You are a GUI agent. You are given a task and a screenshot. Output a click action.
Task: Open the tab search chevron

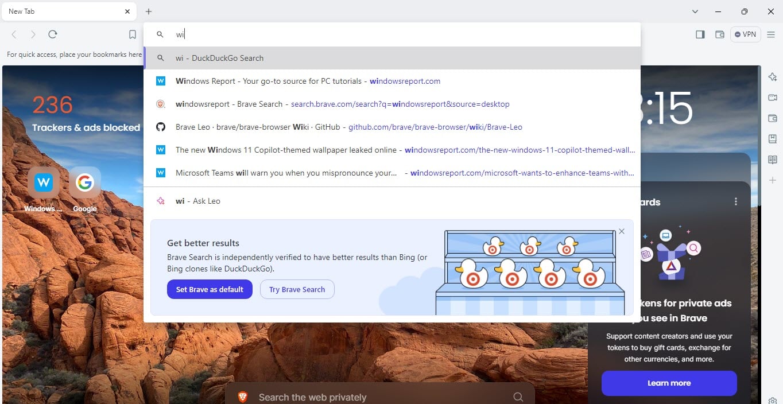tap(695, 11)
